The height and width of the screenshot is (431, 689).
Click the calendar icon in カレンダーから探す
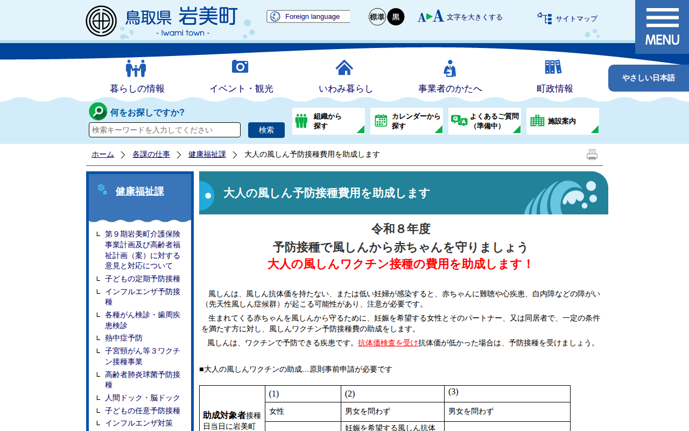tap(381, 121)
